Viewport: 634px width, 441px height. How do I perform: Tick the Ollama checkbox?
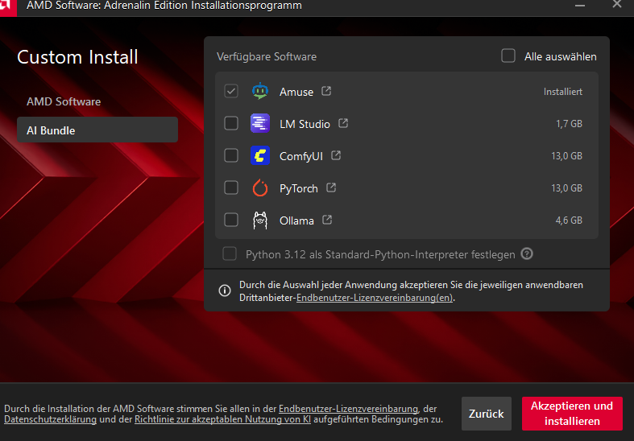click(231, 220)
